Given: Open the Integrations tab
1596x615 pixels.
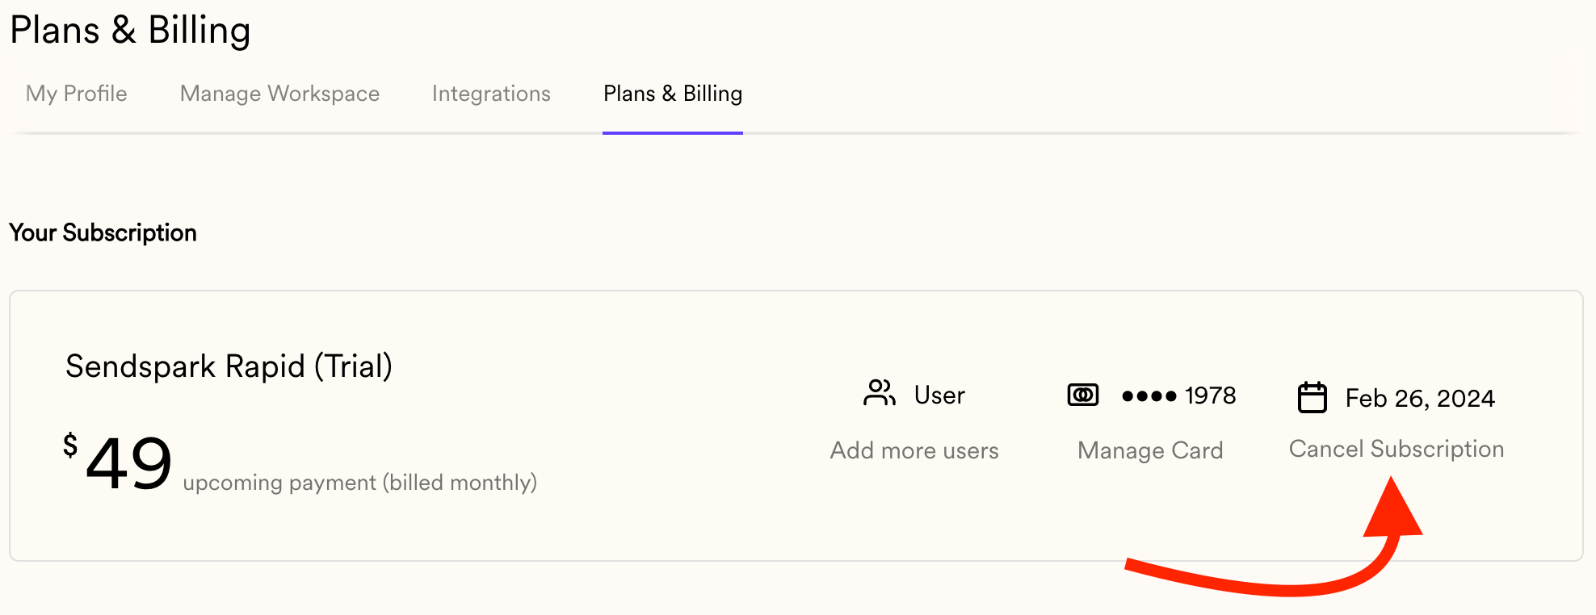Looking at the screenshot, I should coord(491,94).
